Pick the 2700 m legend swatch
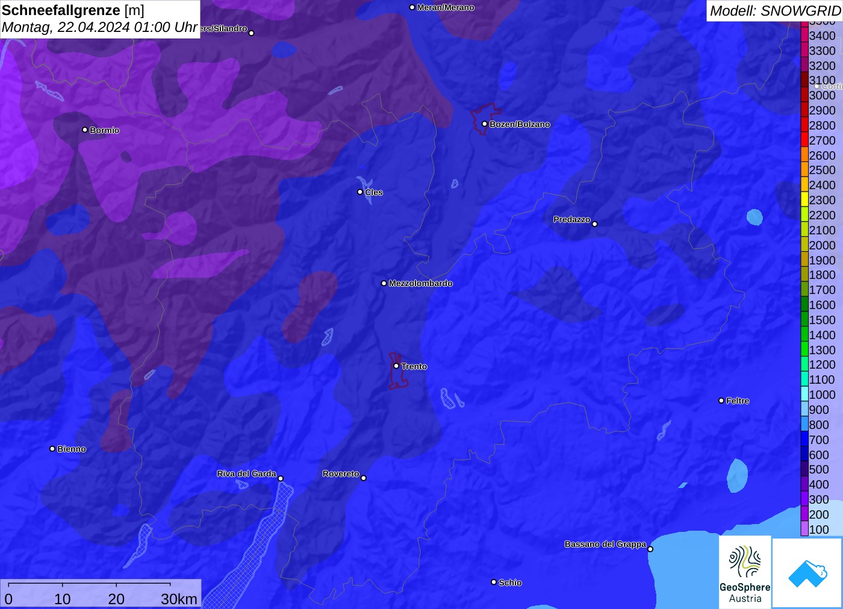Image resolution: width=843 pixels, height=609 pixels. (x=804, y=140)
